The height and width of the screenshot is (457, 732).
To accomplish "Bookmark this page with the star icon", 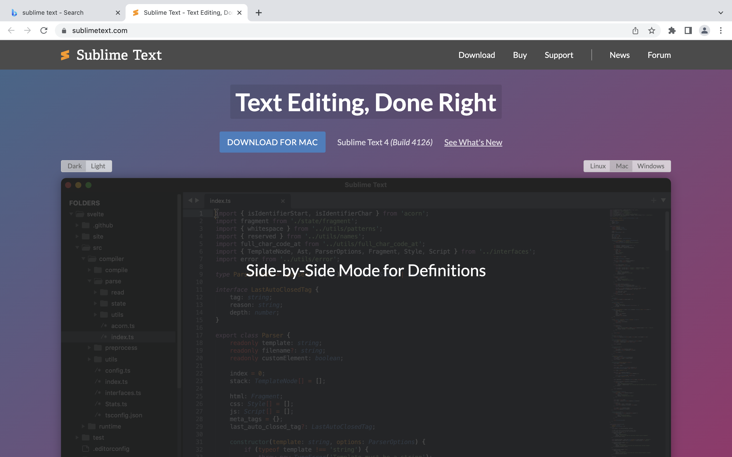I will pyautogui.click(x=651, y=30).
